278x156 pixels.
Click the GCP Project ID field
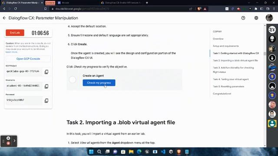24,71
